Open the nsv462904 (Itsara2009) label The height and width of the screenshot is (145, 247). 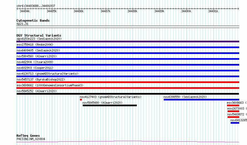[x=35, y=62]
